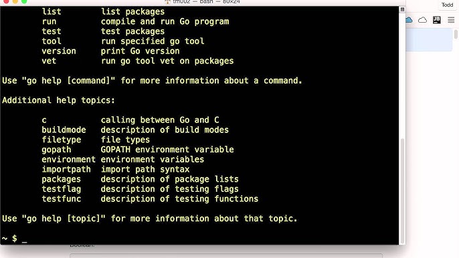The image size is (459, 258).
Task: Click the home folder icon in title bar
Action: (167, 2)
